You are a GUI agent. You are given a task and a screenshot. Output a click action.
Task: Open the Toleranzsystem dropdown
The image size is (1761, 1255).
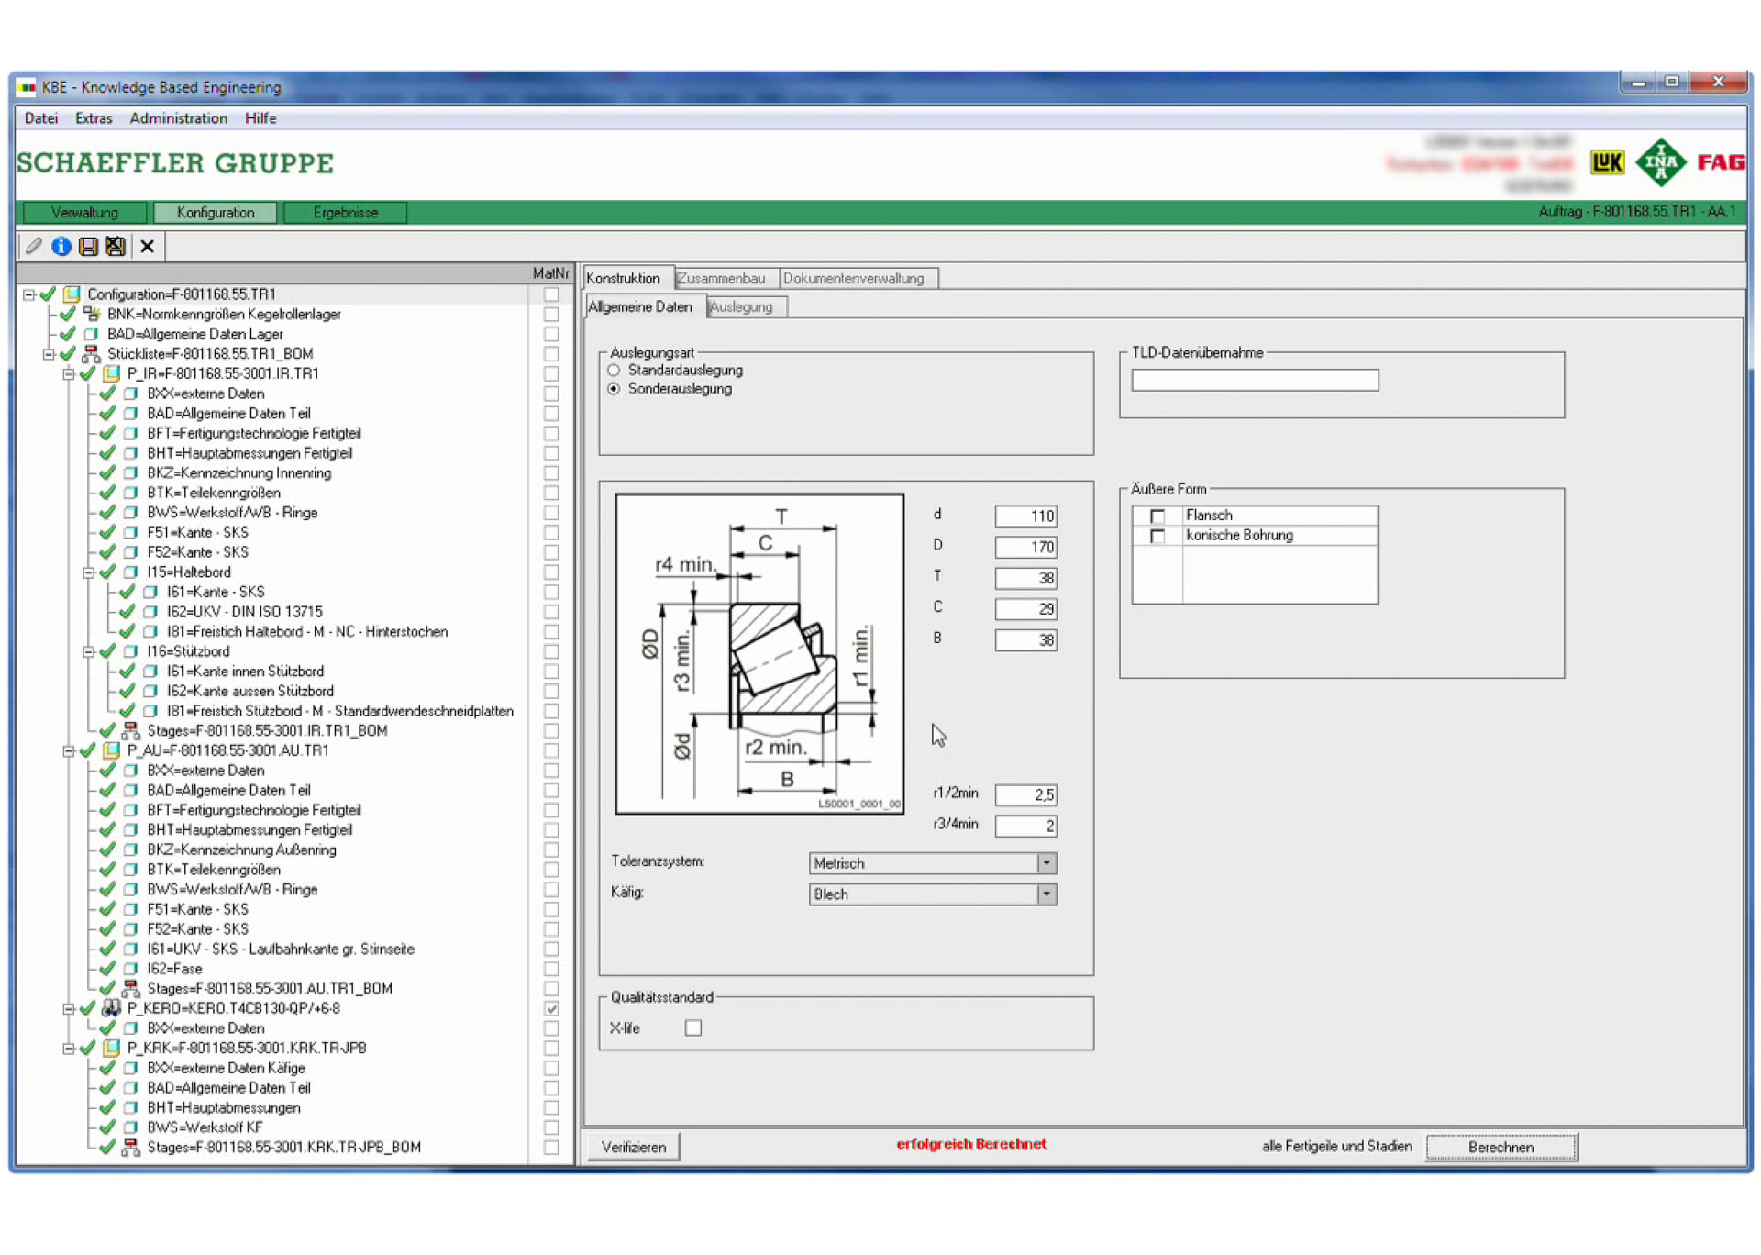tap(1047, 863)
